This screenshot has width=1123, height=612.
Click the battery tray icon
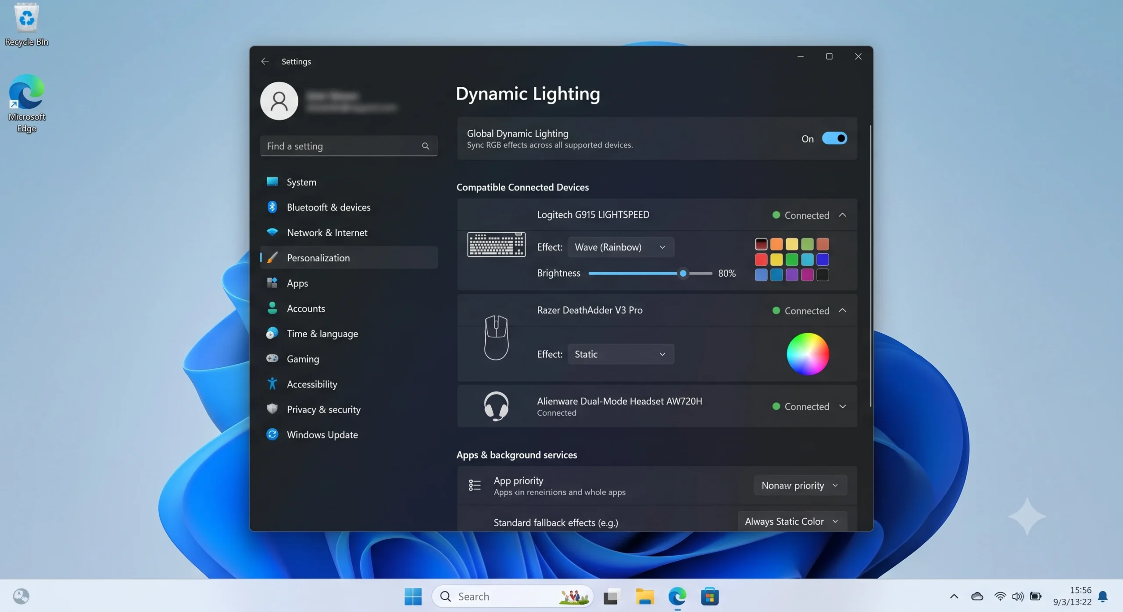1036,596
